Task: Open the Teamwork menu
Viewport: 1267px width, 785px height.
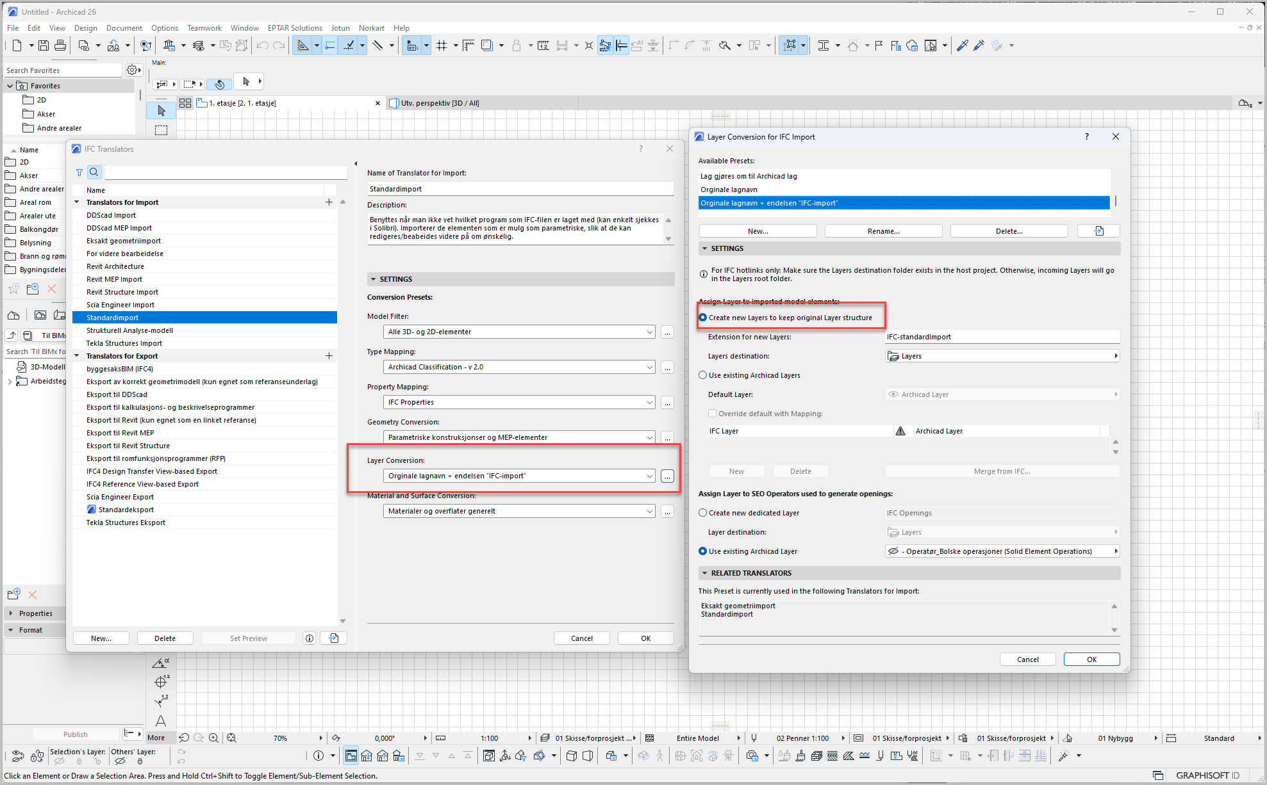Action: (204, 28)
